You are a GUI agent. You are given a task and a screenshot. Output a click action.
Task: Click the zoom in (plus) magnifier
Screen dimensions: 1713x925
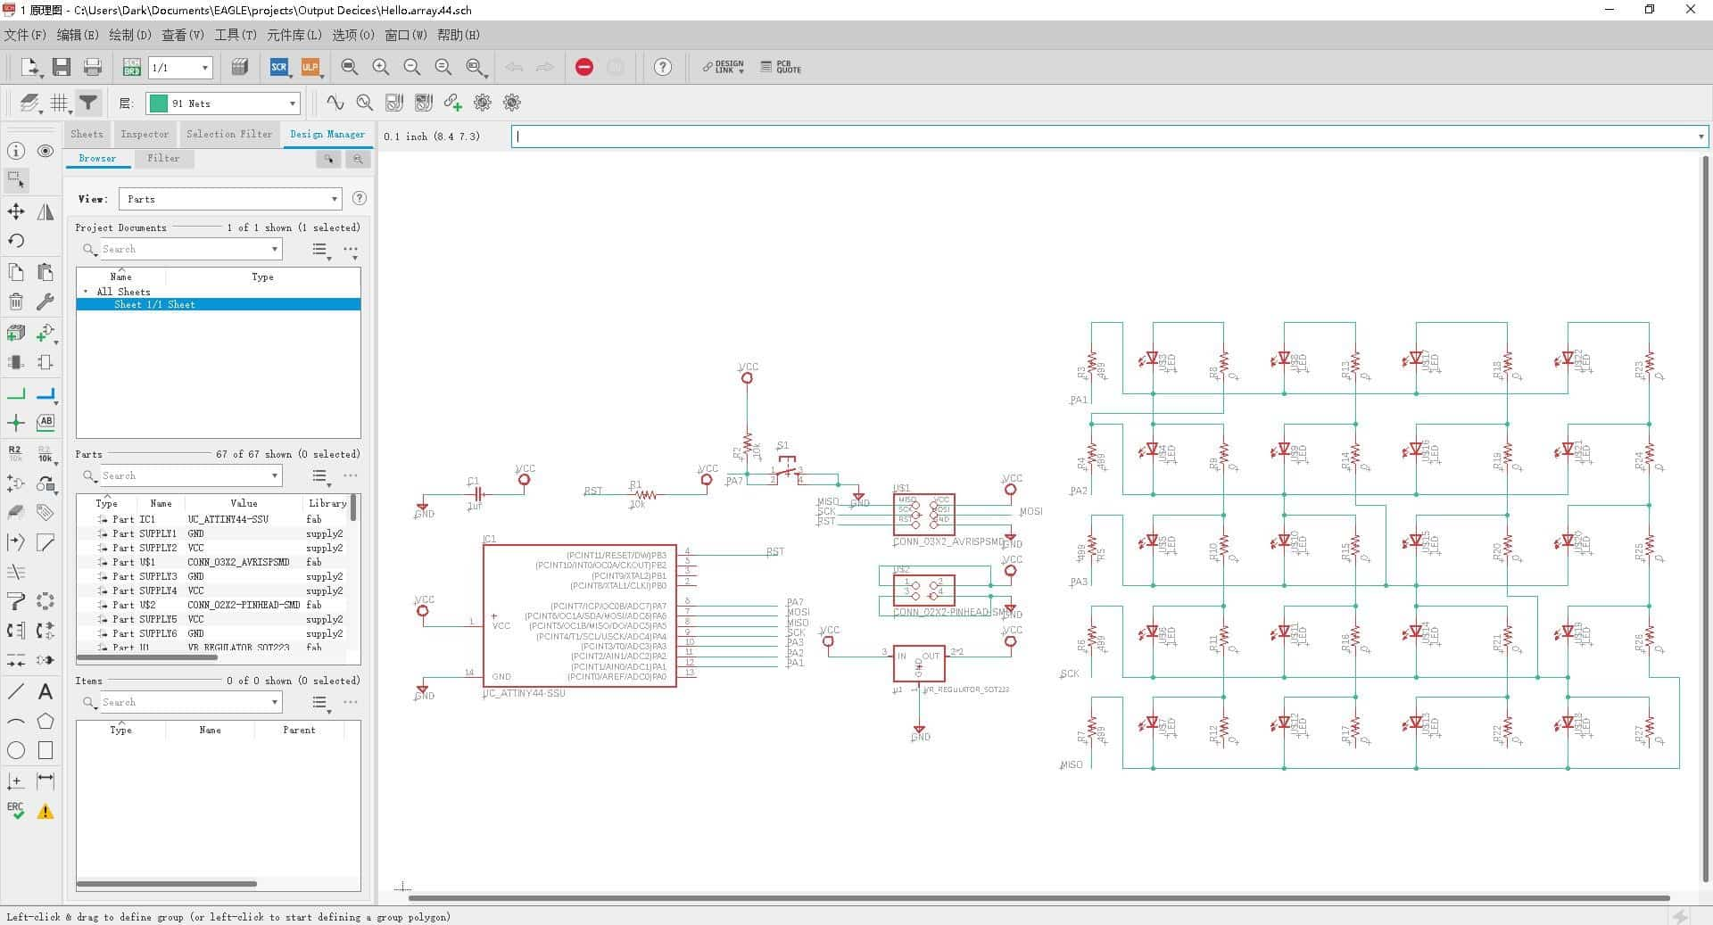pyautogui.click(x=381, y=67)
